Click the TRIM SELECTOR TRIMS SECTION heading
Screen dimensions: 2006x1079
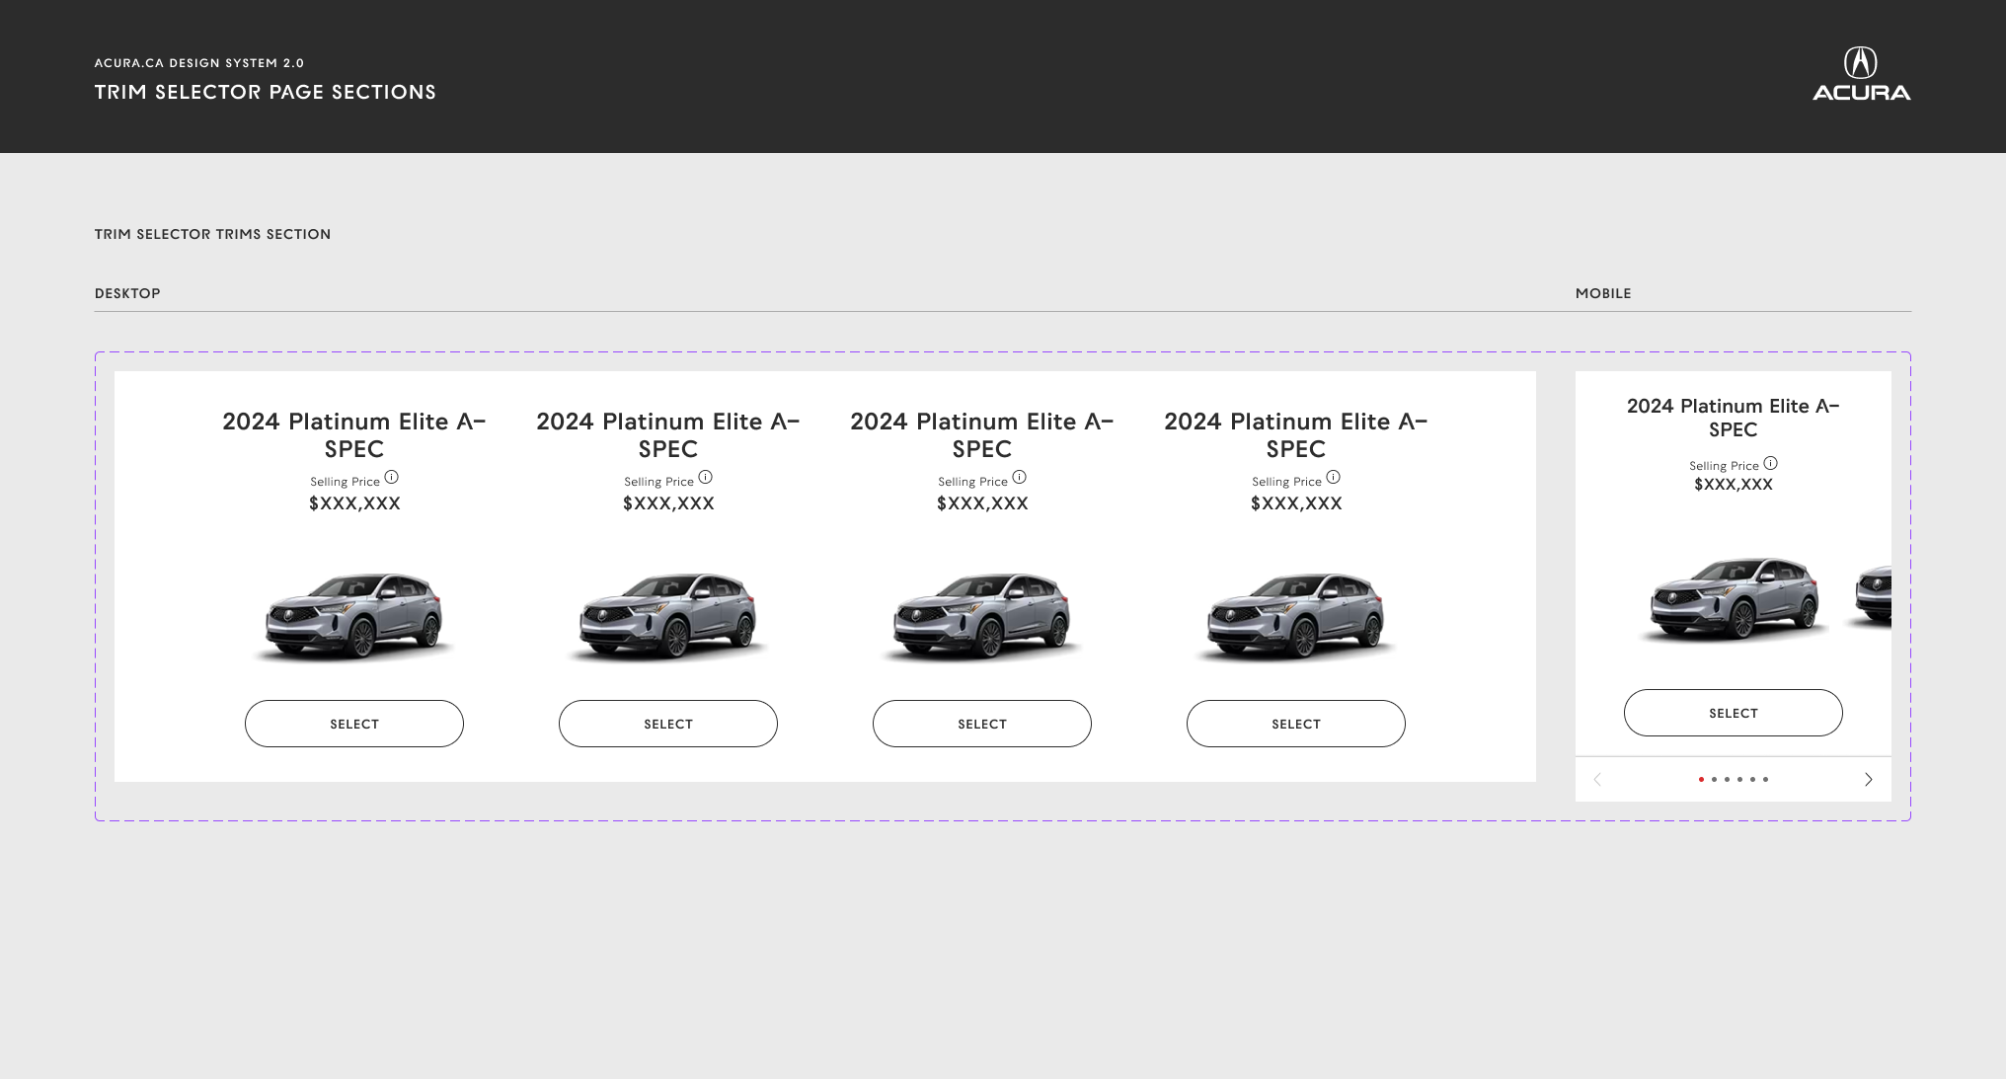[x=212, y=234]
